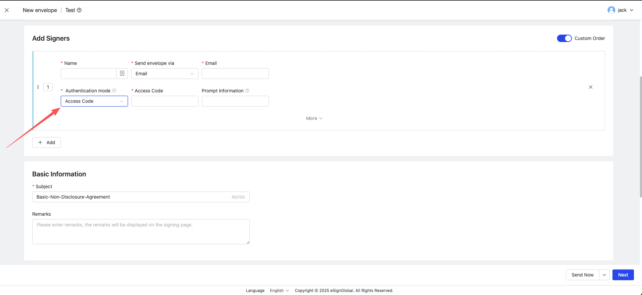Open the Authentication mode dropdown
The image size is (642, 295).
(x=94, y=101)
